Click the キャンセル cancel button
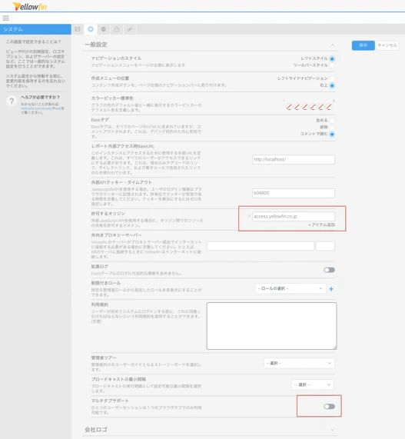The height and width of the screenshot is (439, 405). [387, 45]
